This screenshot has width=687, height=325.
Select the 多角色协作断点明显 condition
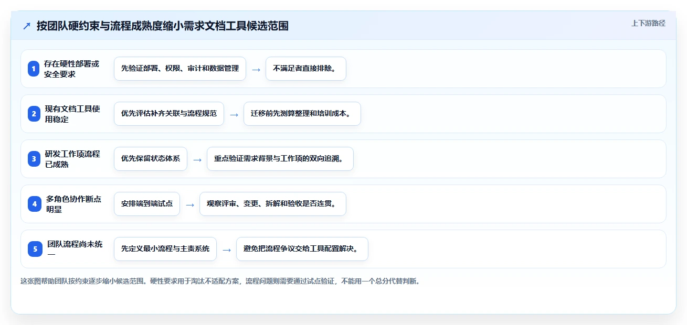click(x=73, y=204)
